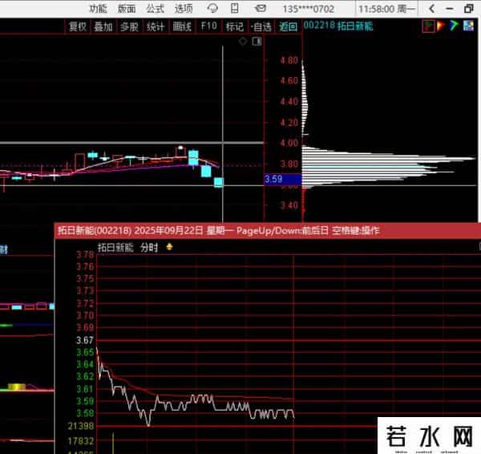
Task: Click the latest cyan candlestick
Action: pos(219,182)
